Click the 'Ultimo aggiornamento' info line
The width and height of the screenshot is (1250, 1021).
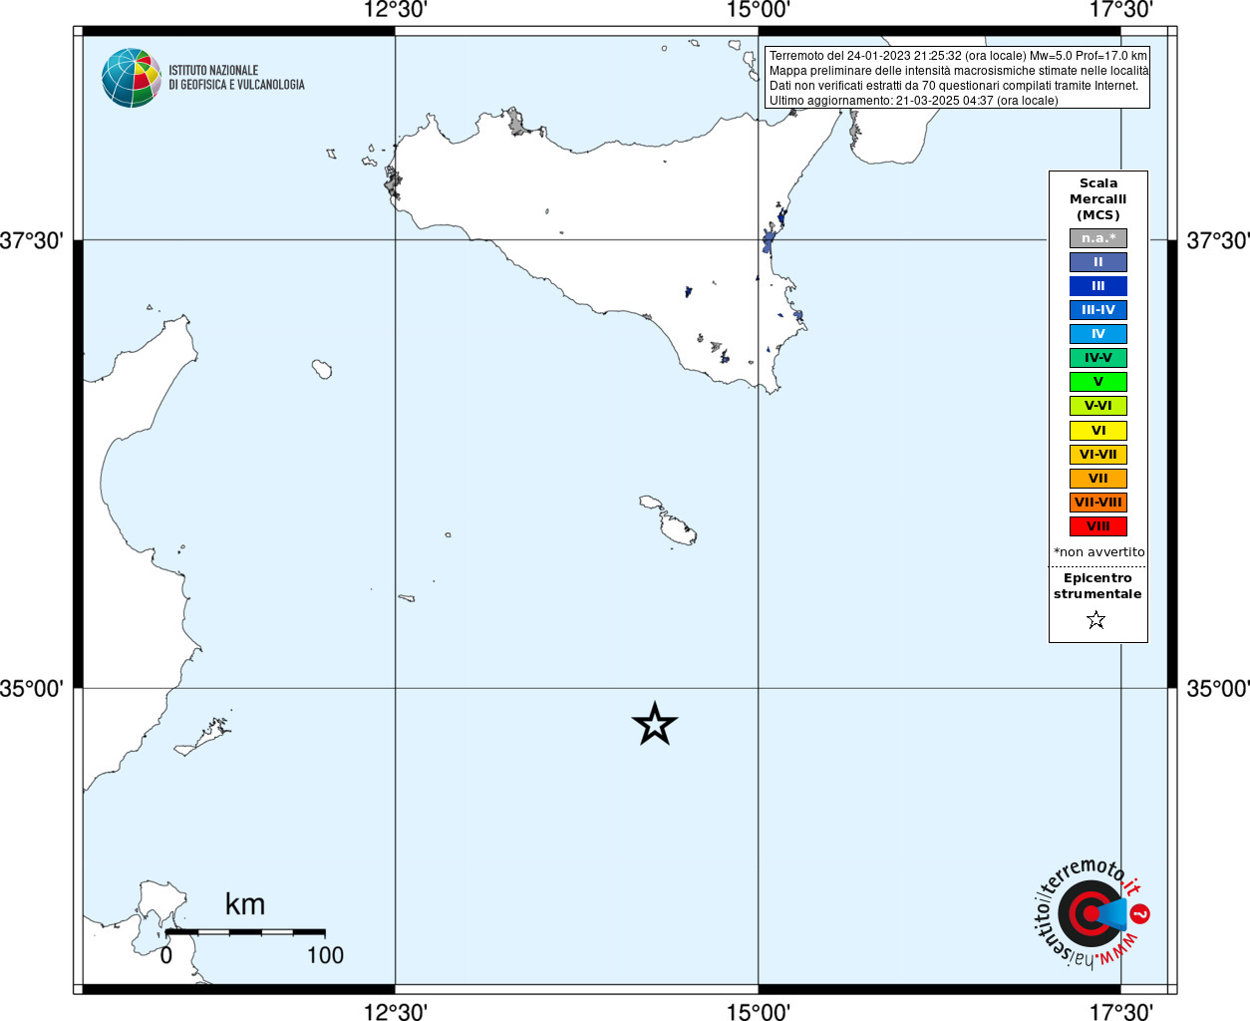(x=914, y=101)
